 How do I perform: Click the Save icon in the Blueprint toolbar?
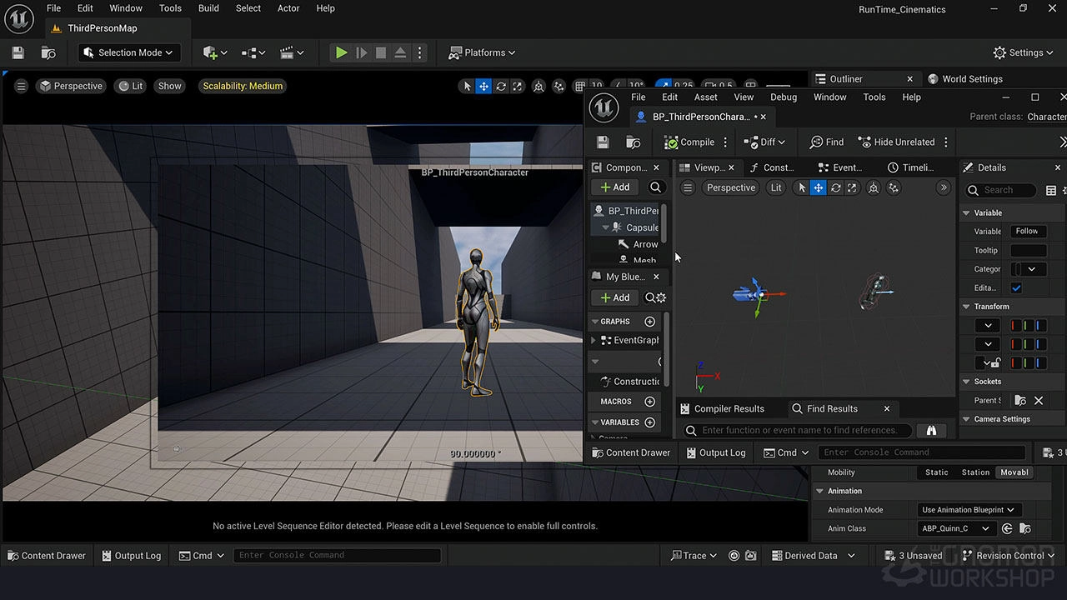tap(602, 142)
